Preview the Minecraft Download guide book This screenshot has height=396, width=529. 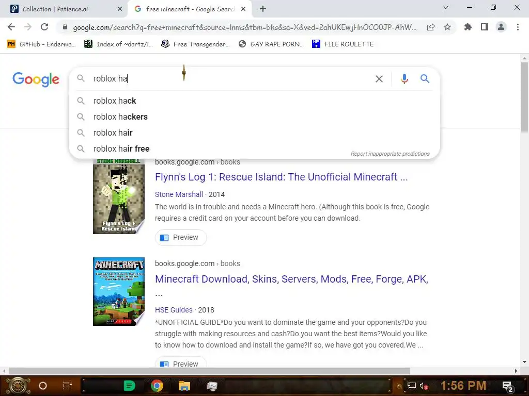click(x=180, y=363)
